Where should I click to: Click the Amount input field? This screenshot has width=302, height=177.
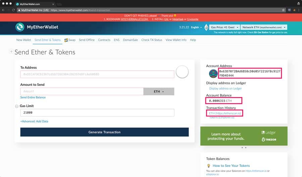[82, 92]
